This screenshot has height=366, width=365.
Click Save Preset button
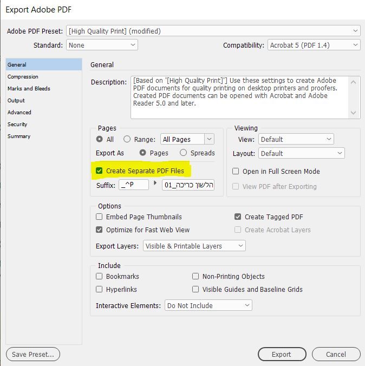tap(33, 354)
